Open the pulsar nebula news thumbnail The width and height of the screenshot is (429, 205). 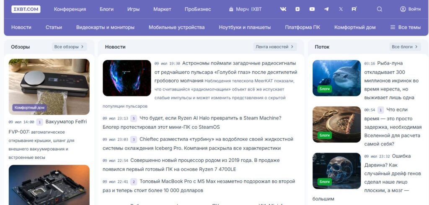(x=127, y=78)
